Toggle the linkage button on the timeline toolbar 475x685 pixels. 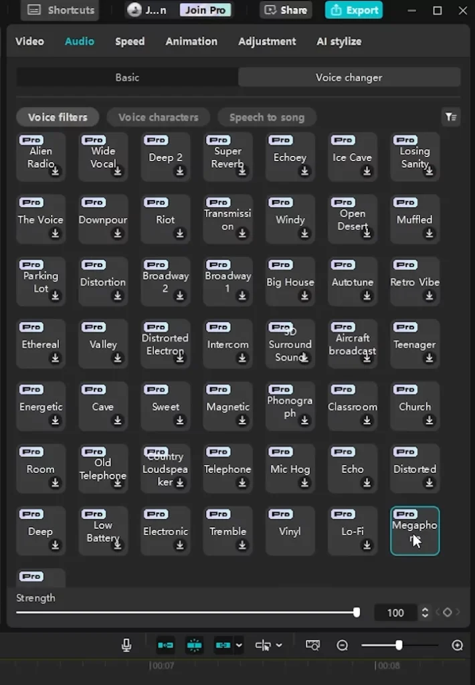point(223,646)
